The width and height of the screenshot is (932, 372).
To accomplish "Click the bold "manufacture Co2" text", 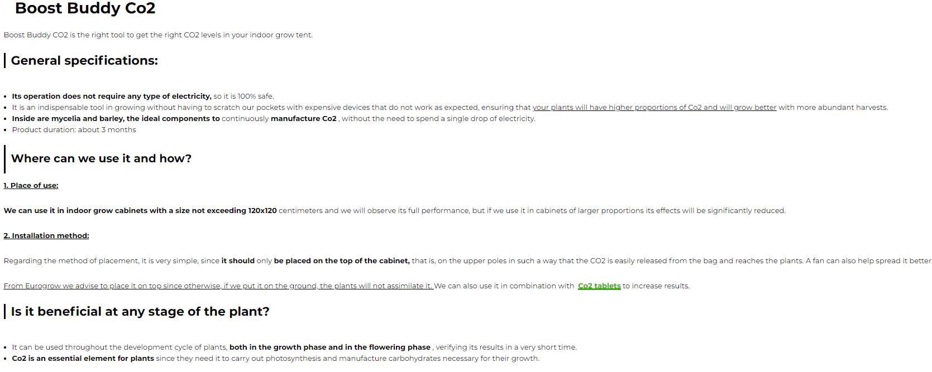I will click(303, 119).
